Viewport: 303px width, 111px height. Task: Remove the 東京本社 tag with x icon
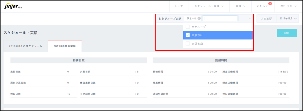tap(199, 18)
